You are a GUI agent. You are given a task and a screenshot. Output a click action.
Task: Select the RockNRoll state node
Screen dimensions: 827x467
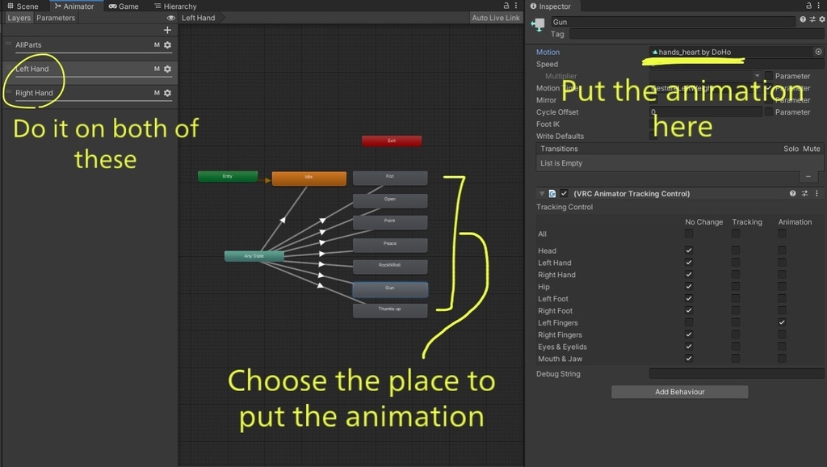(x=390, y=267)
